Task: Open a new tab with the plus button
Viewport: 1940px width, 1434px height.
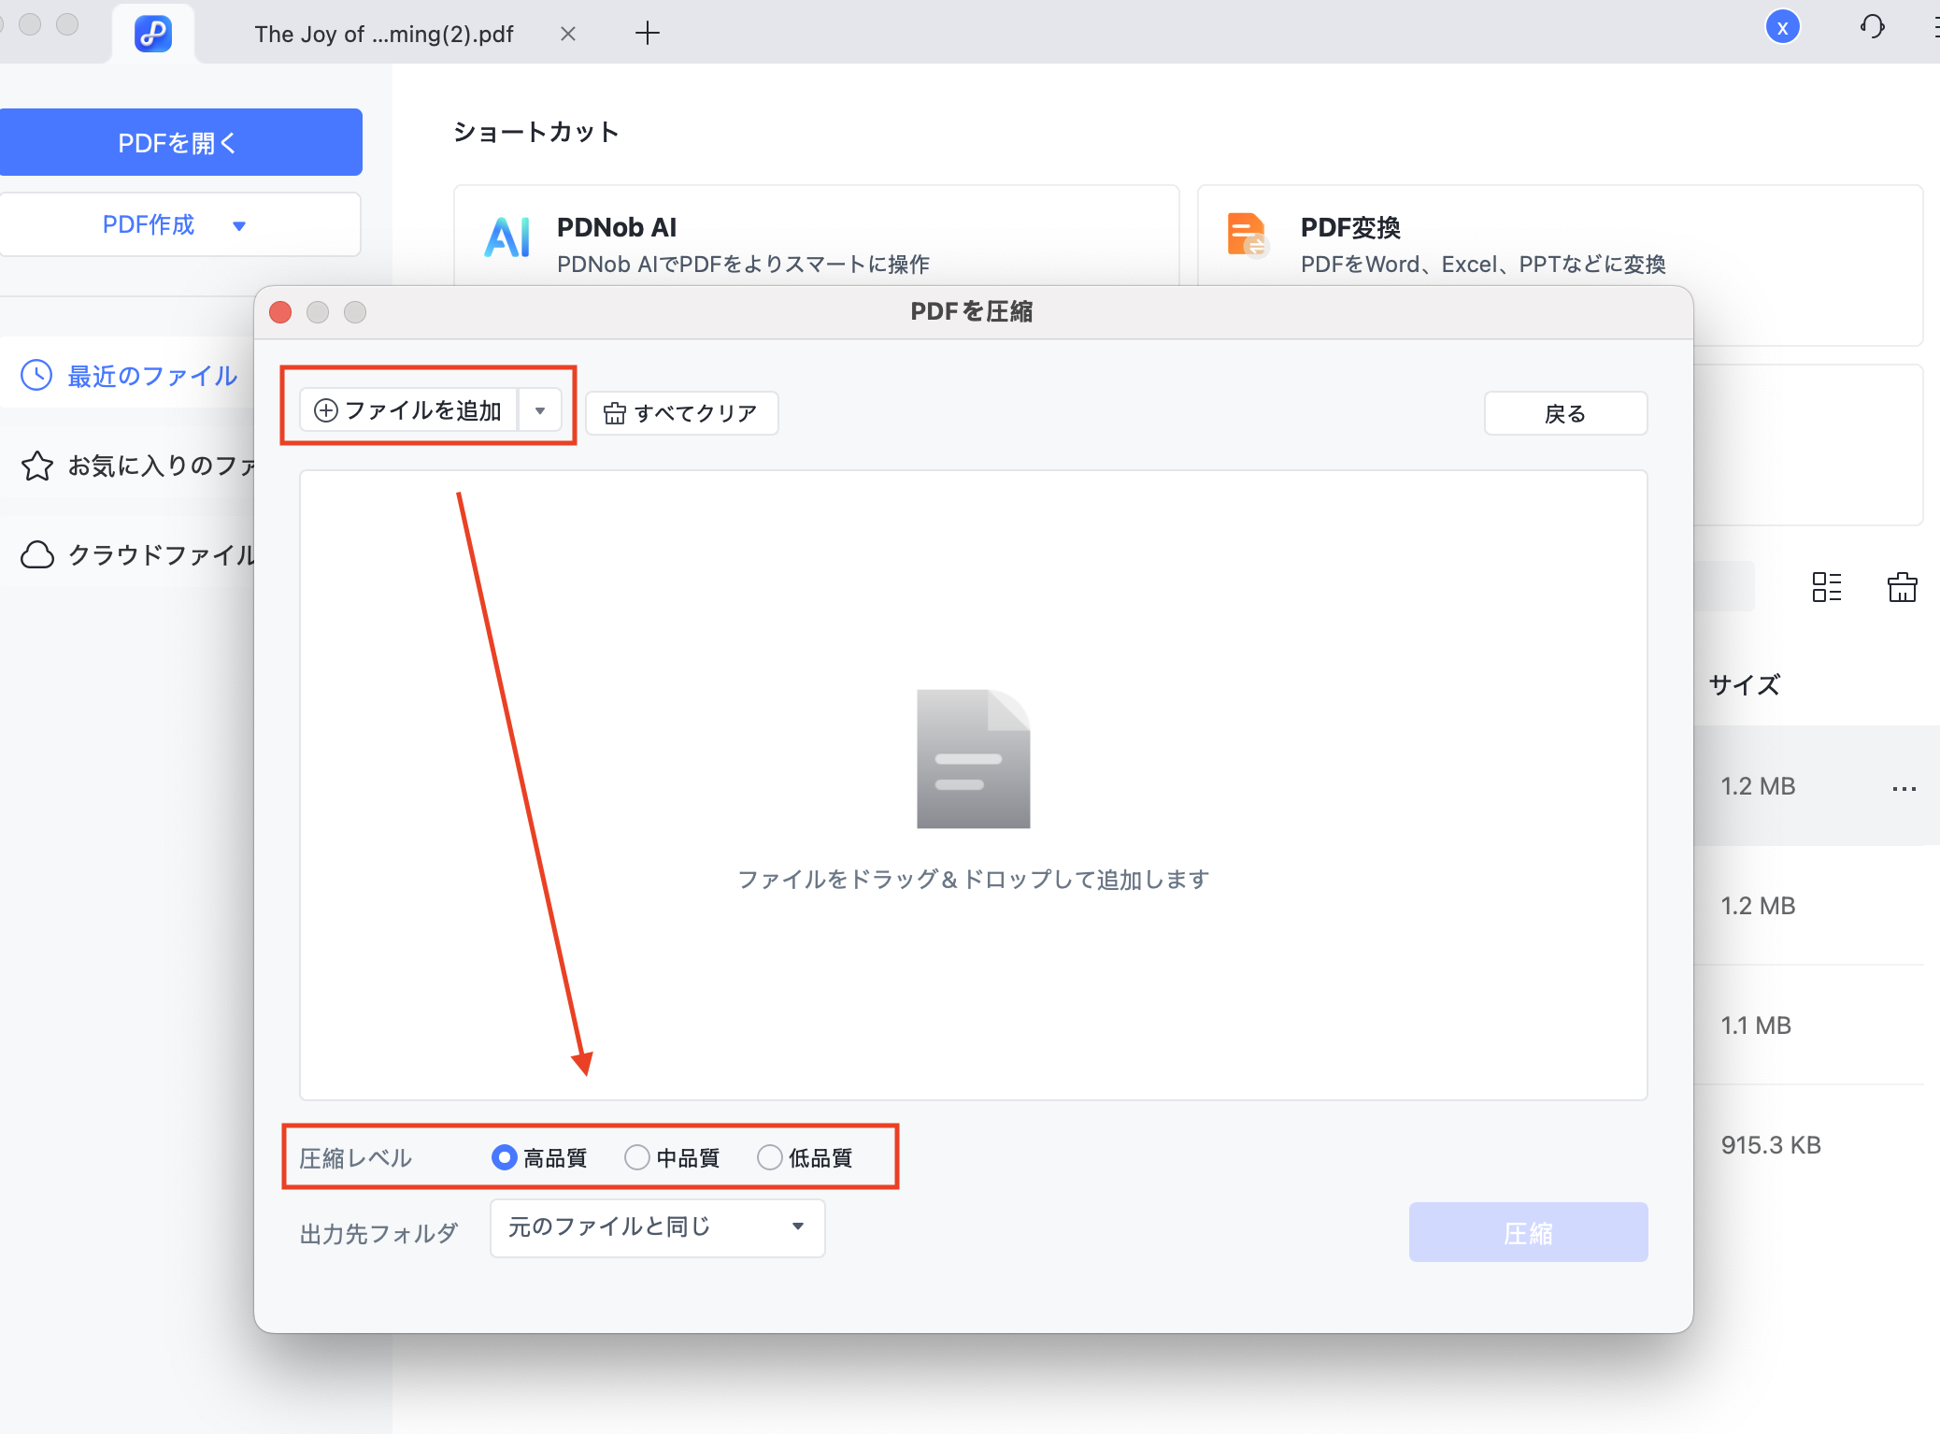Action: click(648, 34)
